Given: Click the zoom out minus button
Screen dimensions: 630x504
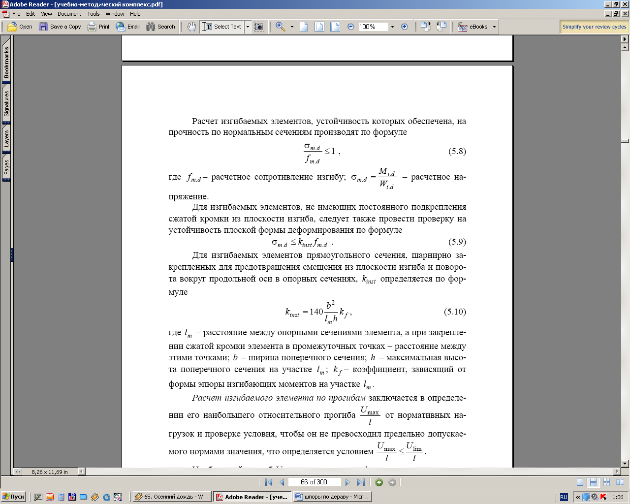Looking at the screenshot, I should pos(350,27).
